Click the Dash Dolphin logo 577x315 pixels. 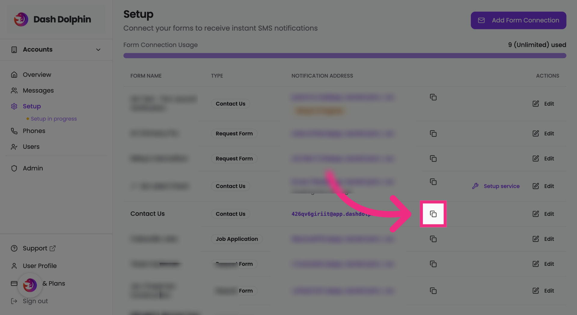[53, 19]
